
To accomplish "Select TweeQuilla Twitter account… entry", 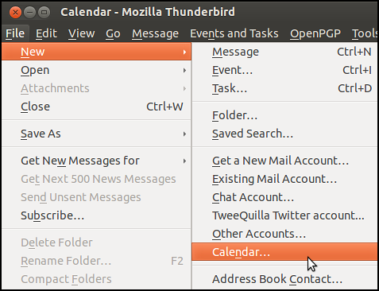I will [284, 215].
